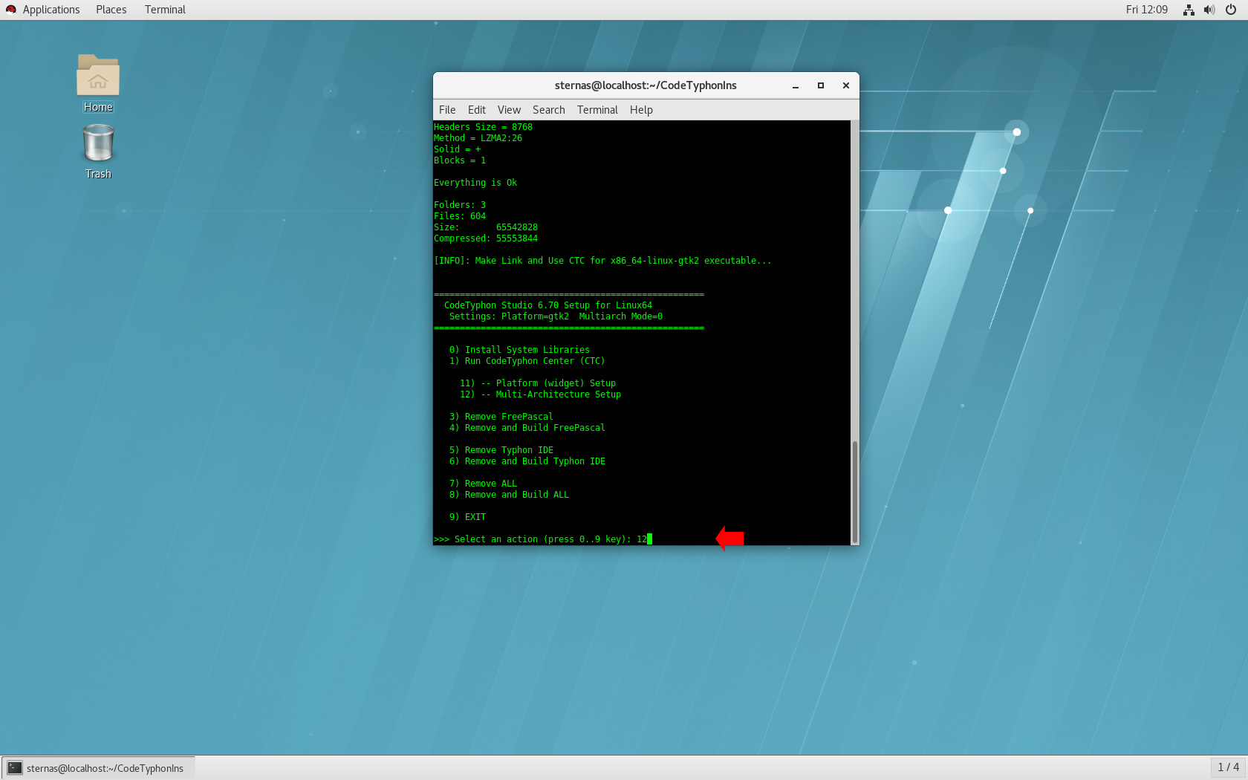Click the terminal title bar text
This screenshot has height=780, width=1248.
click(x=646, y=85)
